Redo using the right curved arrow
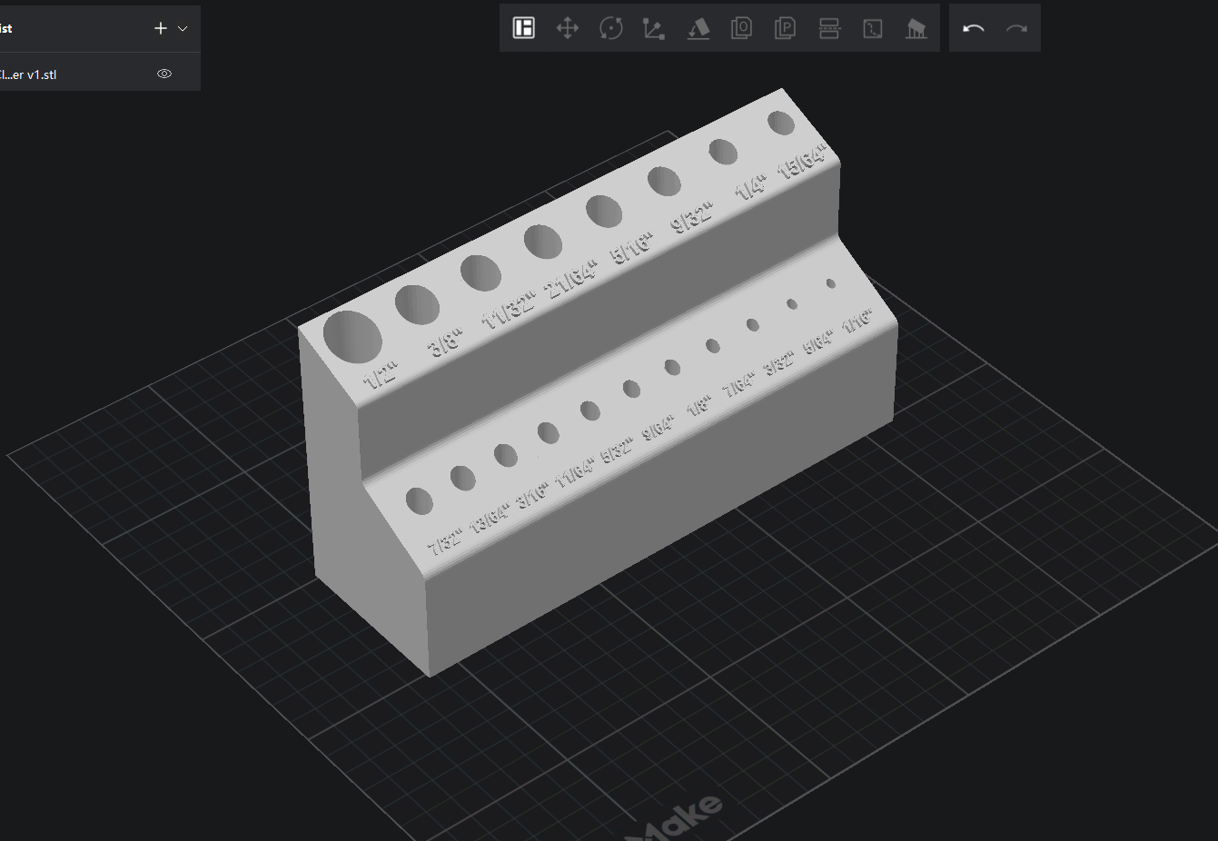Viewport: 1218px width, 841px height. [x=1016, y=28]
